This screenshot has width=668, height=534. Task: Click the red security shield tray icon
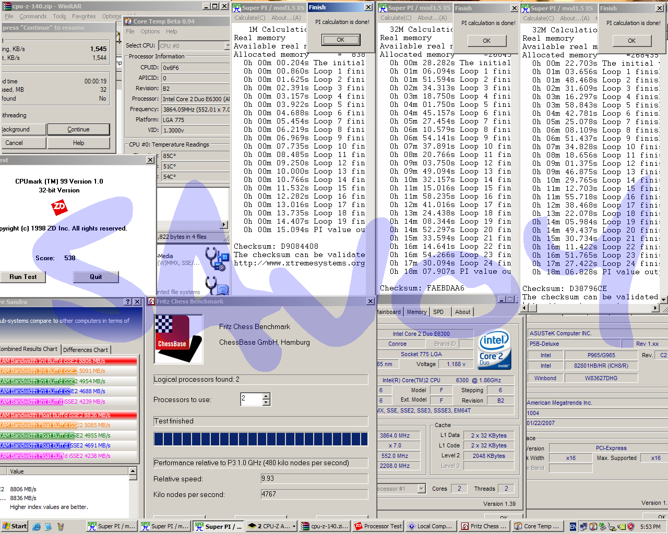(630, 527)
